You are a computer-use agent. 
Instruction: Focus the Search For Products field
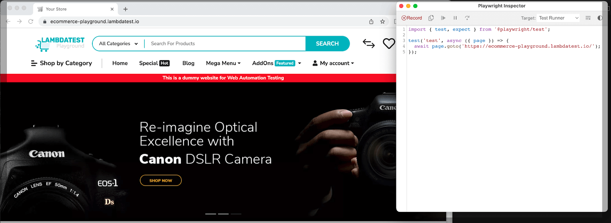[x=225, y=44]
